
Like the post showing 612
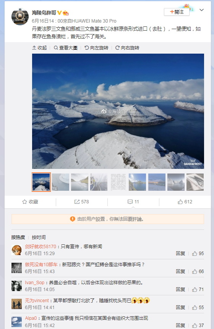180,202
